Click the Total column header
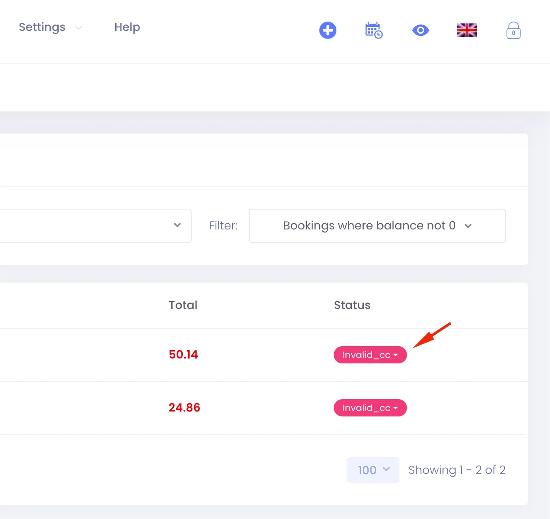 [183, 305]
